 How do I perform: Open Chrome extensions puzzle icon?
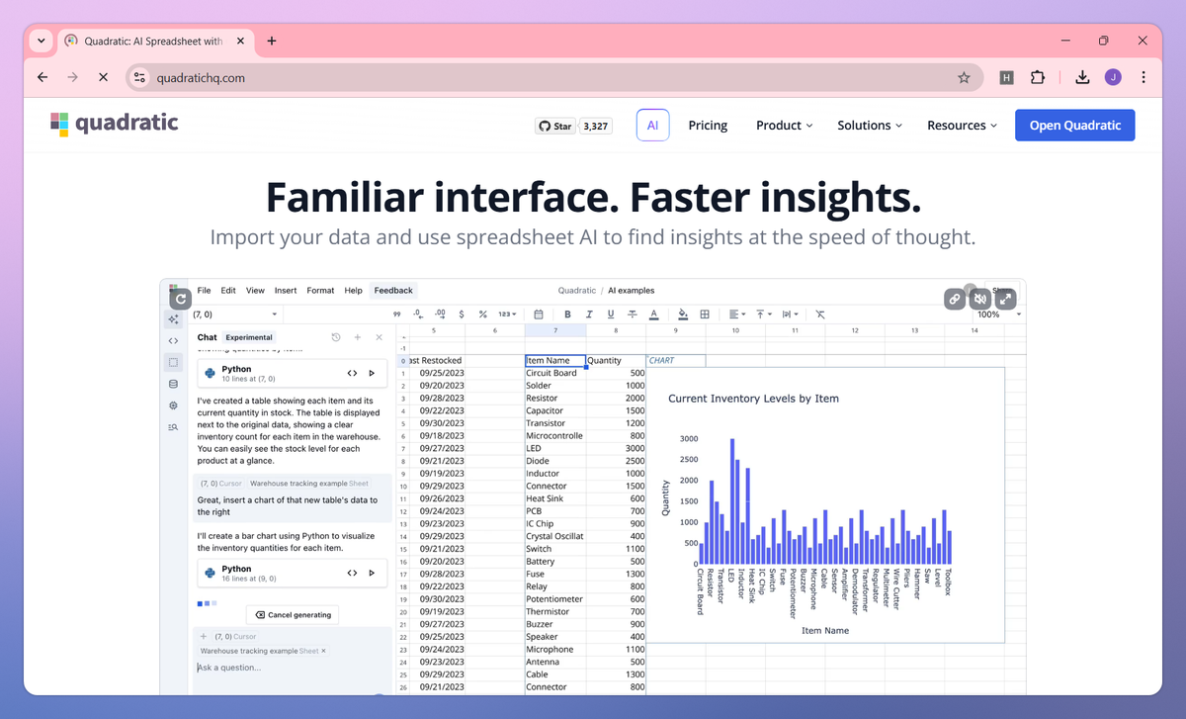(x=1038, y=77)
